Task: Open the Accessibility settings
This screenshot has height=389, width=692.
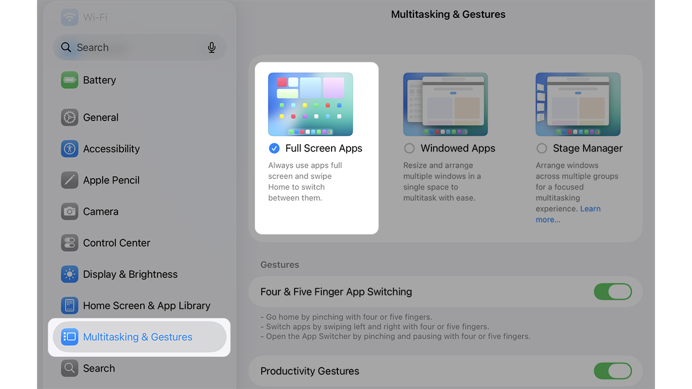Action: click(x=140, y=149)
